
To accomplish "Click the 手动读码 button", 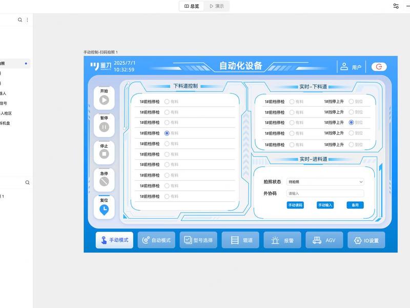I will [295, 205].
